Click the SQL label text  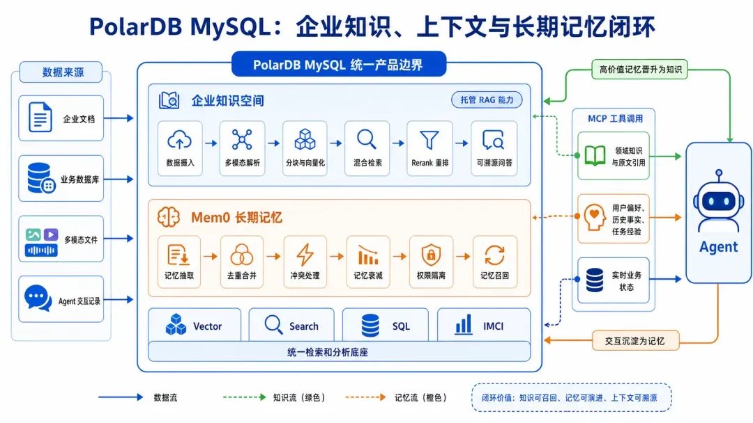(x=401, y=326)
